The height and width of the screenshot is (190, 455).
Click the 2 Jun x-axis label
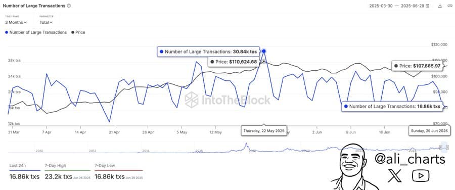[317, 132]
